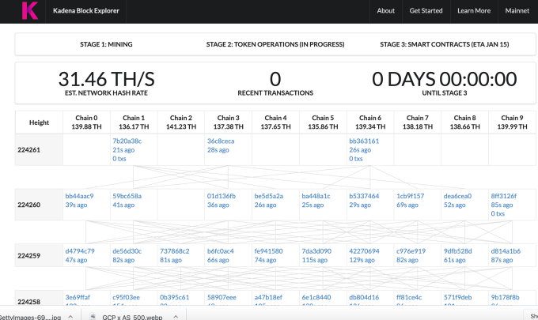Image resolution: width=538 pixels, height=320 pixels.
Task: Expand the Mainnet network selector
Action: (517, 11)
